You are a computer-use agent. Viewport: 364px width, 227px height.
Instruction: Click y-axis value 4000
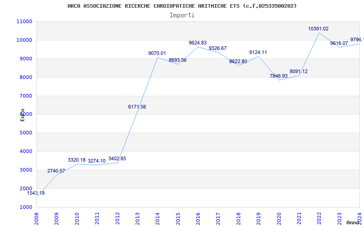pos(25,152)
